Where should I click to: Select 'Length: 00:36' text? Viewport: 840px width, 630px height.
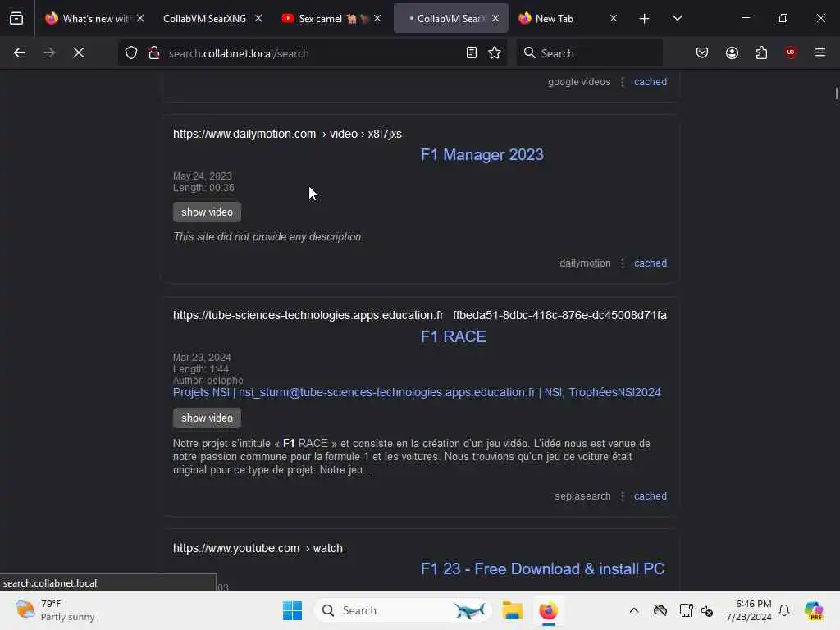[203, 188]
